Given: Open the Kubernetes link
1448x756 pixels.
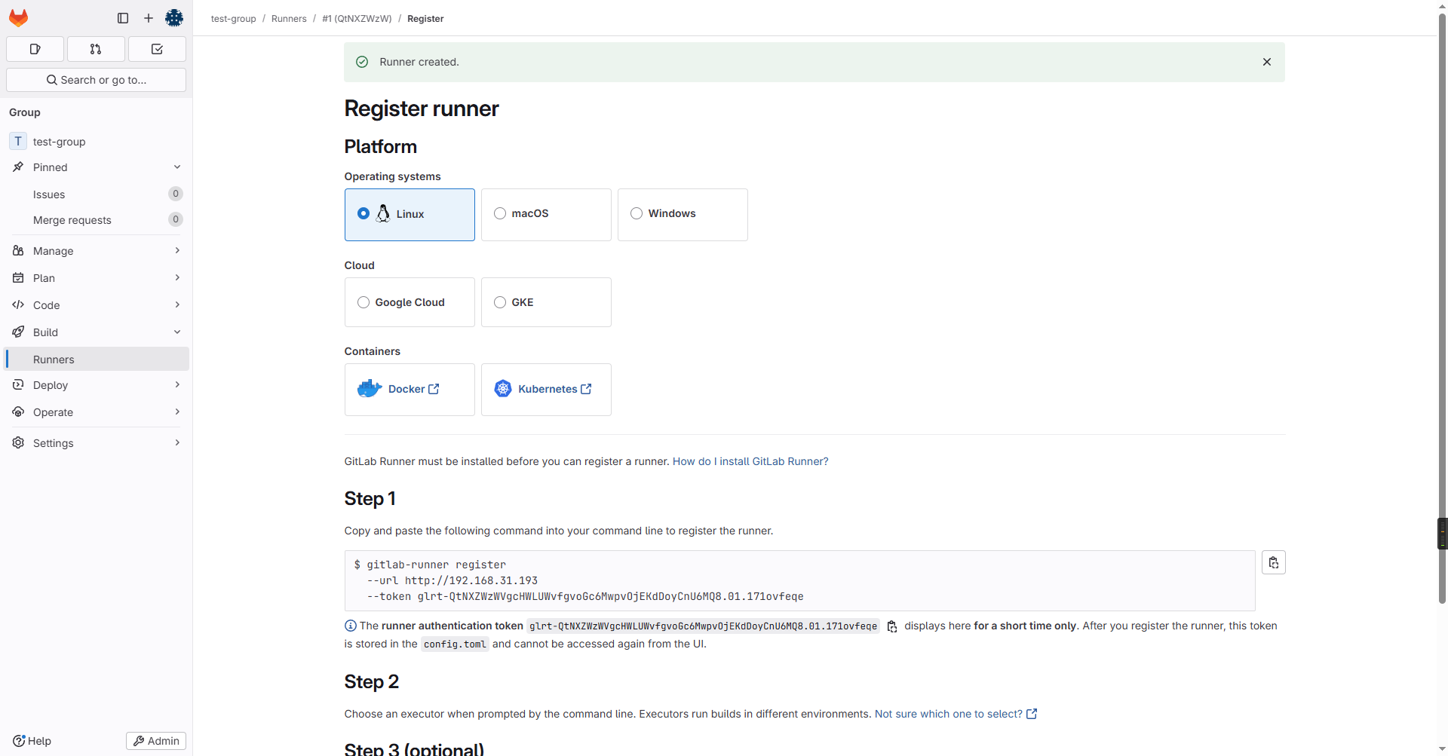Looking at the screenshot, I should (554, 389).
